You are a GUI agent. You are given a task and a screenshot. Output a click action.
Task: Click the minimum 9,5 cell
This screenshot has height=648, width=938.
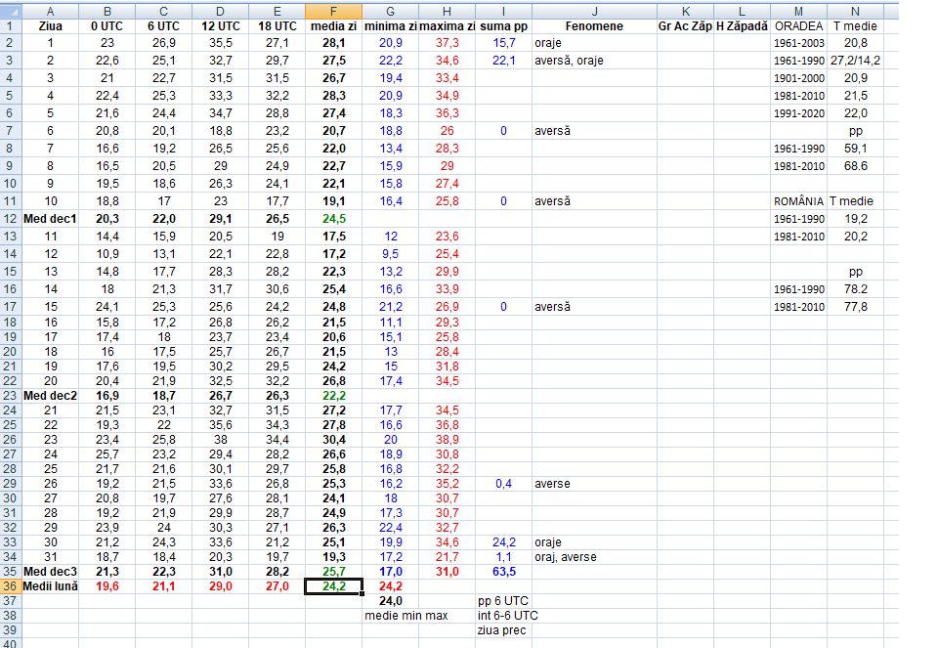(390, 254)
